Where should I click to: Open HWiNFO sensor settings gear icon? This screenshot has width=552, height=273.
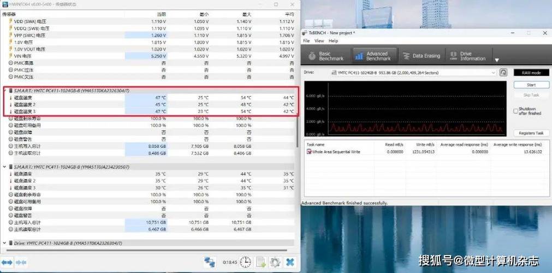coord(275,263)
